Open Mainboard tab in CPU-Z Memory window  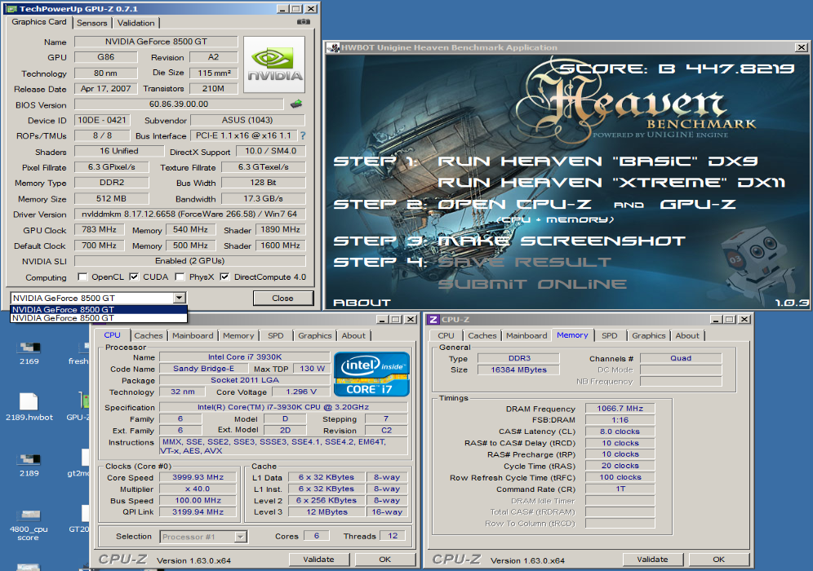click(x=526, y=336)
